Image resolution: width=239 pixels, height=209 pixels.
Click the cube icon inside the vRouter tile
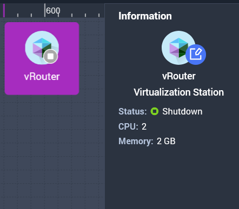42,48
